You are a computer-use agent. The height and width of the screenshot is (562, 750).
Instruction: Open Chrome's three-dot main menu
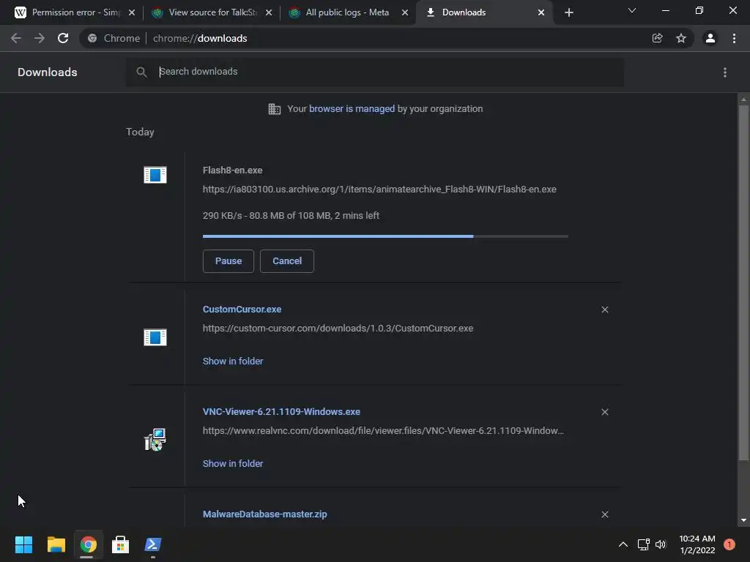point(734,38)
